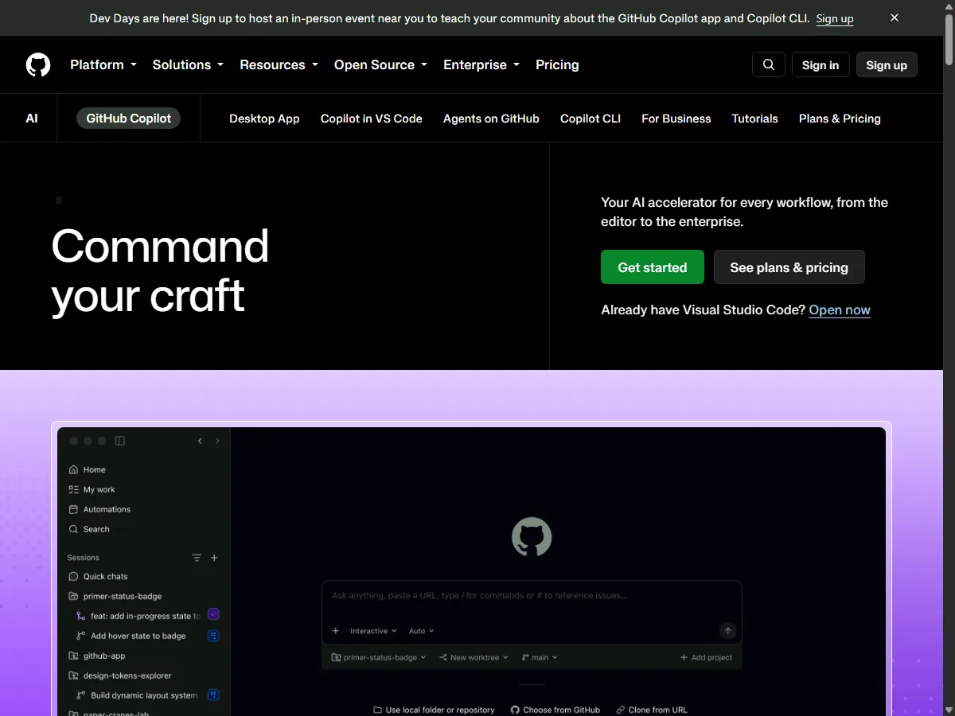The height and width of the screenshot is (716, 955).
Task: Go to Copilot in VS Code tab
Action: 372,119
